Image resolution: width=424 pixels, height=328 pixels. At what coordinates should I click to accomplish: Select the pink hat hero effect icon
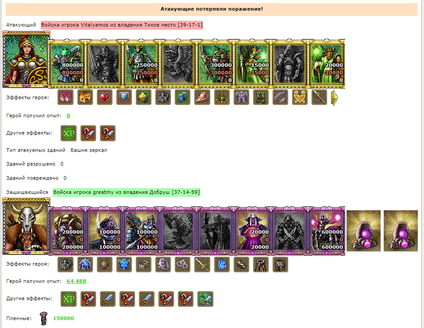pos(202,97)
